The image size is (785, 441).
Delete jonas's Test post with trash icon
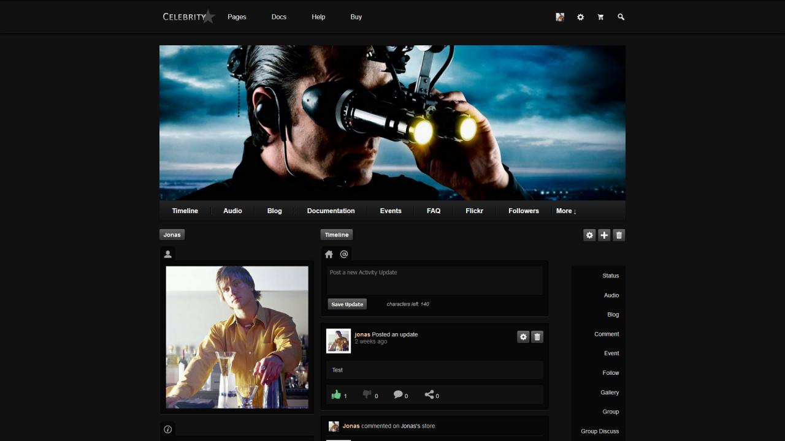[537, 337]
